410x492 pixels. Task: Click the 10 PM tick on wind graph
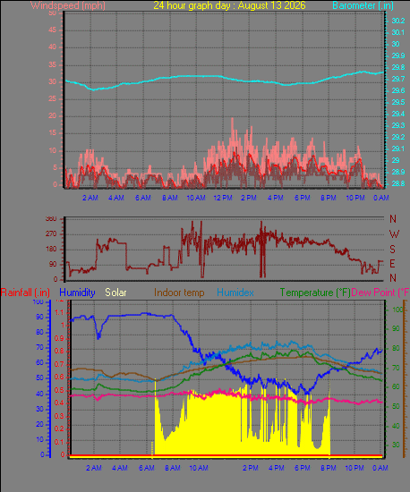point(355,198)
